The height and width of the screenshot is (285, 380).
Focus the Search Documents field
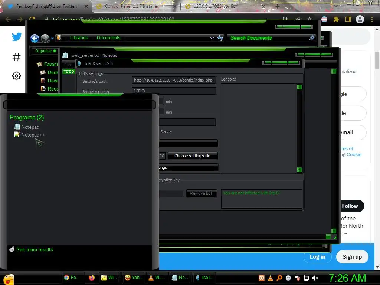click(x=271, y=38)
